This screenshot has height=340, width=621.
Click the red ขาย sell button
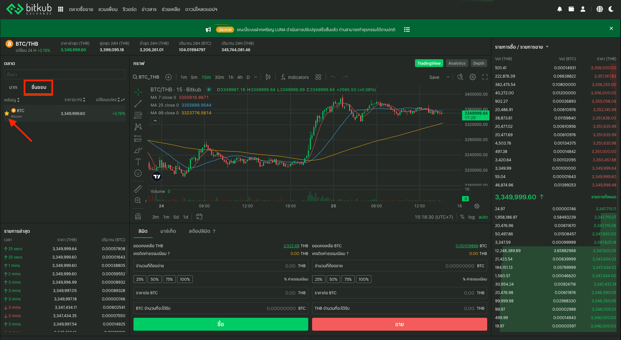[x=399, y=324]
